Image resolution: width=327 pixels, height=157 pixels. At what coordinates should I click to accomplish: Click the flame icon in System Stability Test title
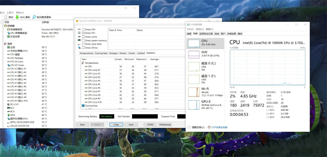pos(77,21)
